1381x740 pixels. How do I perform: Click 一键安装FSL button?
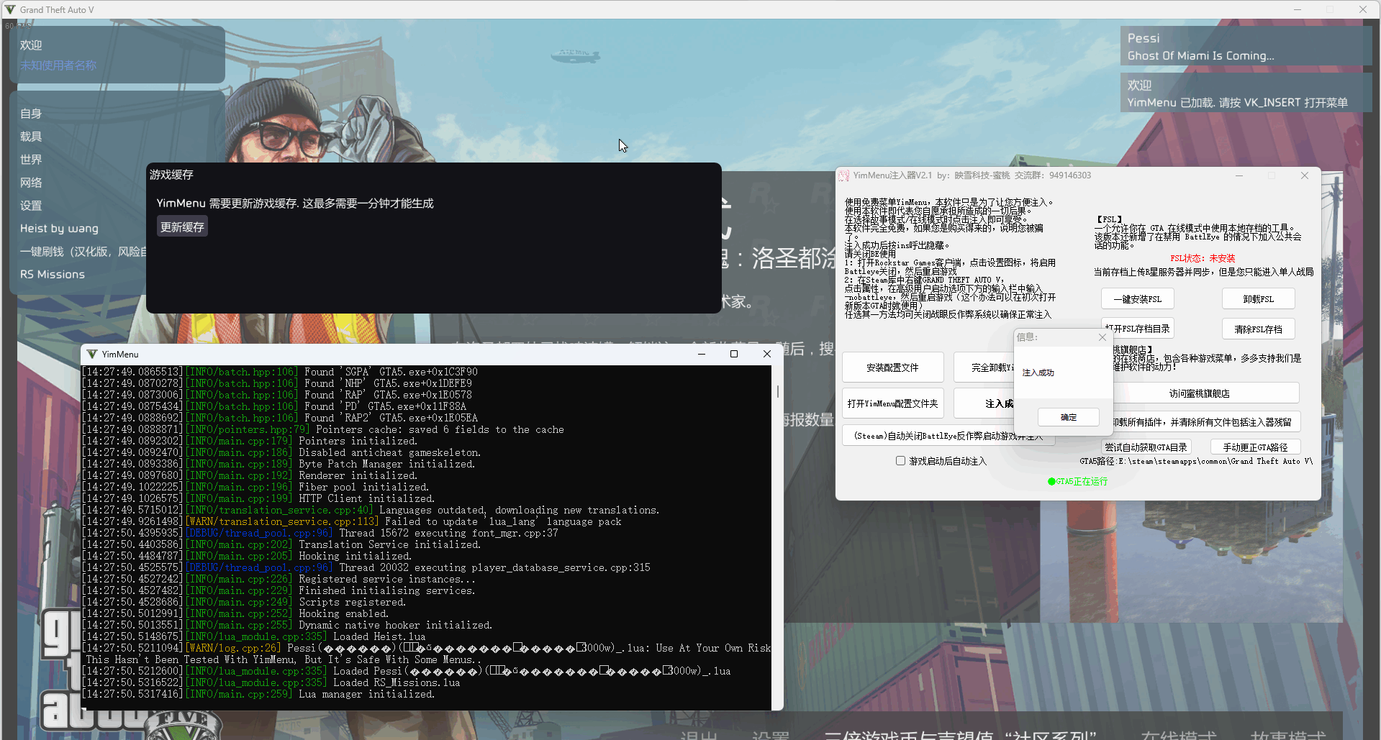1137,299
